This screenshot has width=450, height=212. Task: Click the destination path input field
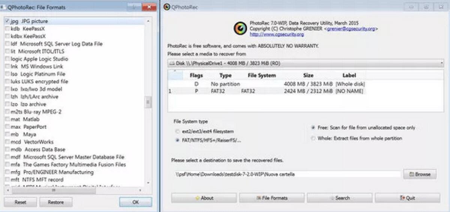click(x=287, y=174)
